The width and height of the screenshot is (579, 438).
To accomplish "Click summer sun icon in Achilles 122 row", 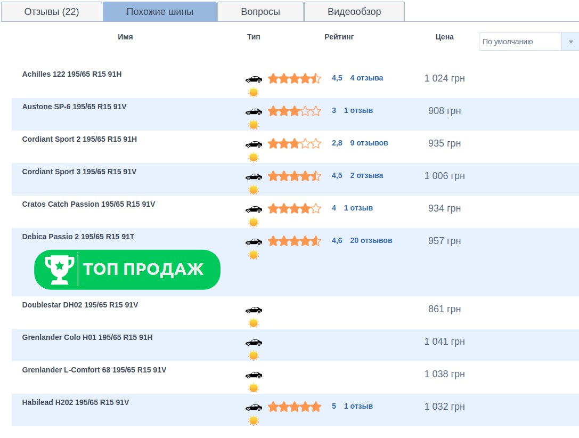I will (x=254, y=92).
